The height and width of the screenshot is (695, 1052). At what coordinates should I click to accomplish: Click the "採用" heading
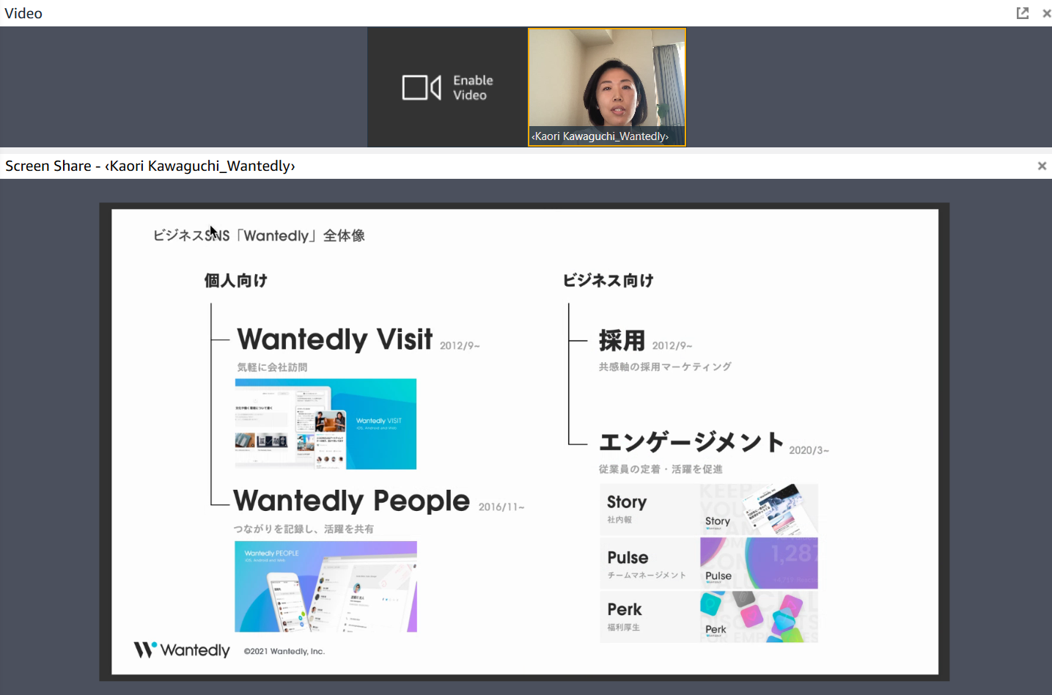pyautogui.click(x=622, y=340)
